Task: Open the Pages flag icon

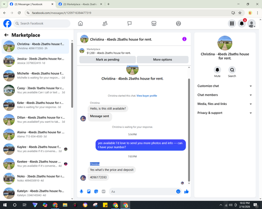Action: pos(129,24)
